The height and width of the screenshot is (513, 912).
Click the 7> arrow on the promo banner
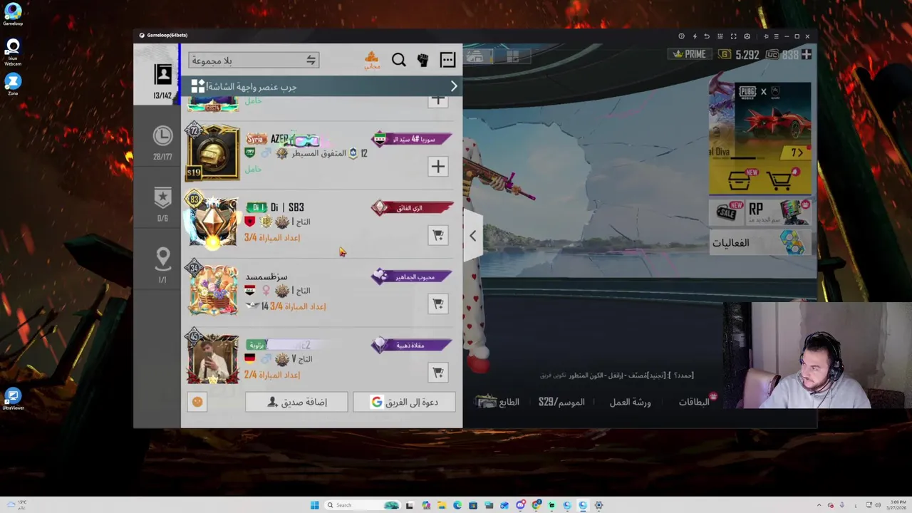click(797, 152)
